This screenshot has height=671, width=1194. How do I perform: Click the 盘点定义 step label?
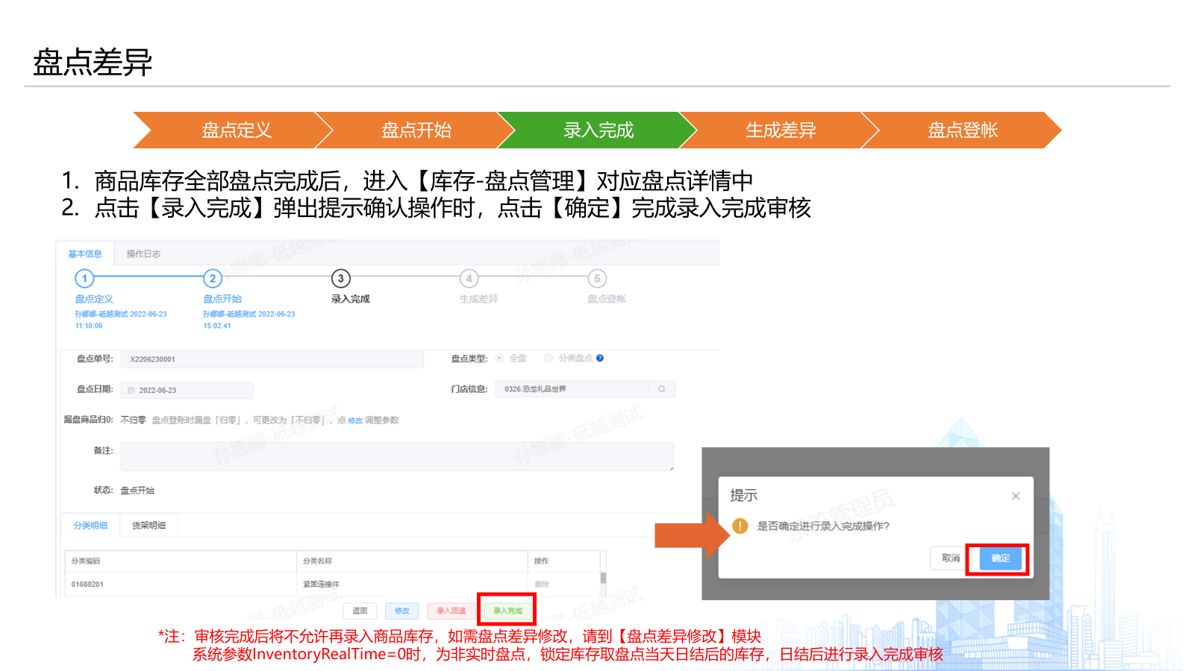[94, 299]
